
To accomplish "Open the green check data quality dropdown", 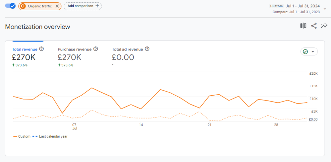I will point(309,52).
